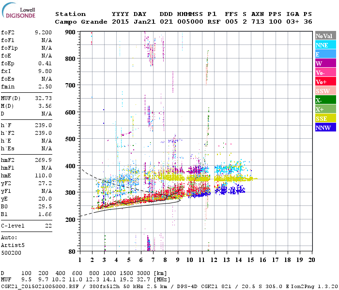339x290 pixels.
Task: Click the MUF(D) value 32.73
Action: pyautogui.click(x=43, y=99)
